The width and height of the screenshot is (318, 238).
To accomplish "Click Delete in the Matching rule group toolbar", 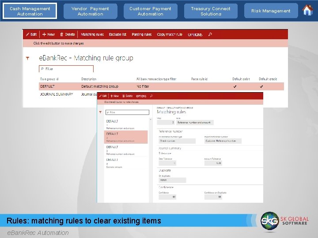I will (68, 34).
